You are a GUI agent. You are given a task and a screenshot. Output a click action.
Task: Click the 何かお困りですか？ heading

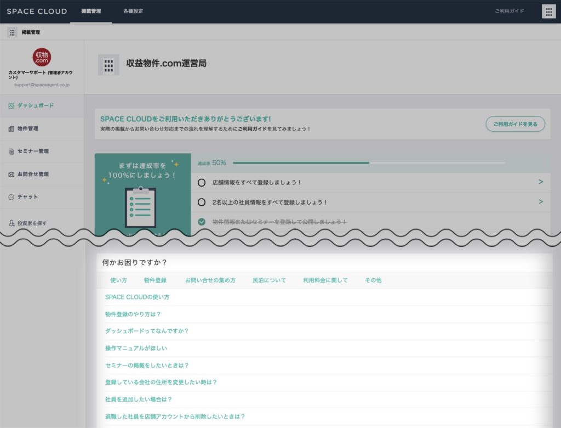tap(135, 263)
